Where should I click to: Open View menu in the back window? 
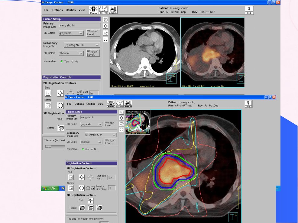click(82, 10)
